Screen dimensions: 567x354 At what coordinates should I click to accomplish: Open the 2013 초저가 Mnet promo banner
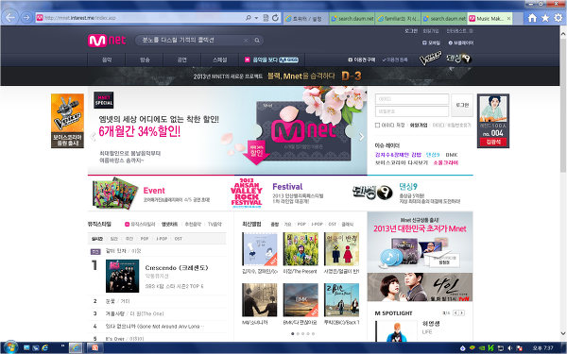point(420,242)
